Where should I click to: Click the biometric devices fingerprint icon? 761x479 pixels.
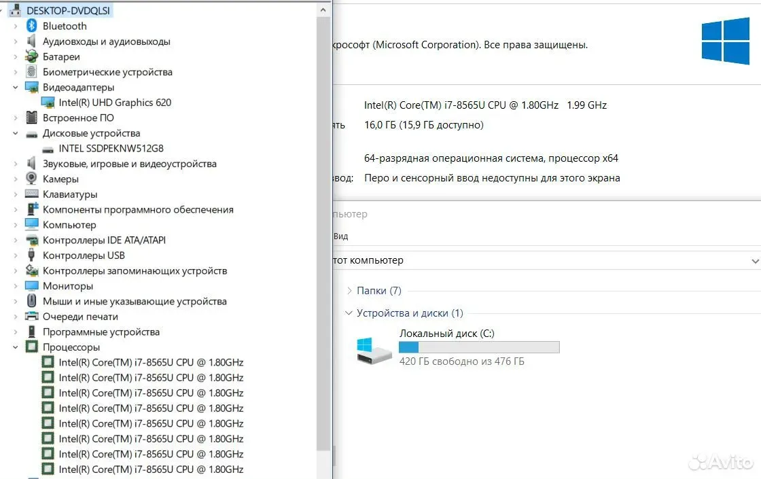31,72
